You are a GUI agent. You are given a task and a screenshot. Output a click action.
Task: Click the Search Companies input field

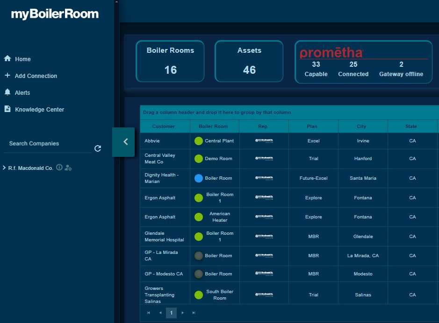(x=47, y=144)
